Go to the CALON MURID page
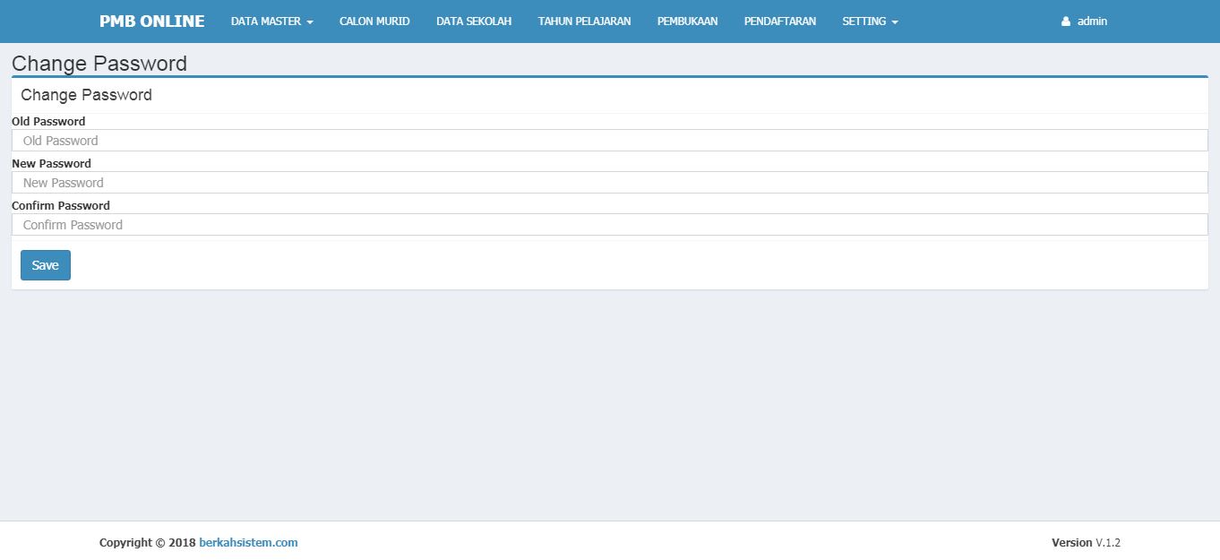Screen dimensions: 1220x560 click(x=374, y=22)
